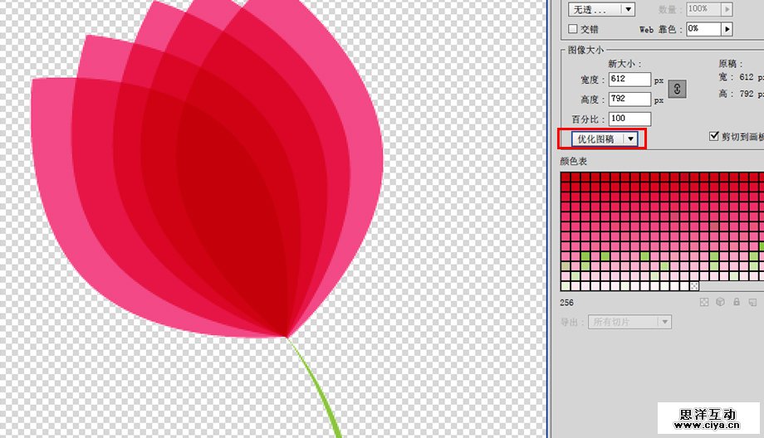Viewport: 764px width, 438px height.
Task: Select the transparent checkerboard swatch in the color table
Action: click(695, 286)
